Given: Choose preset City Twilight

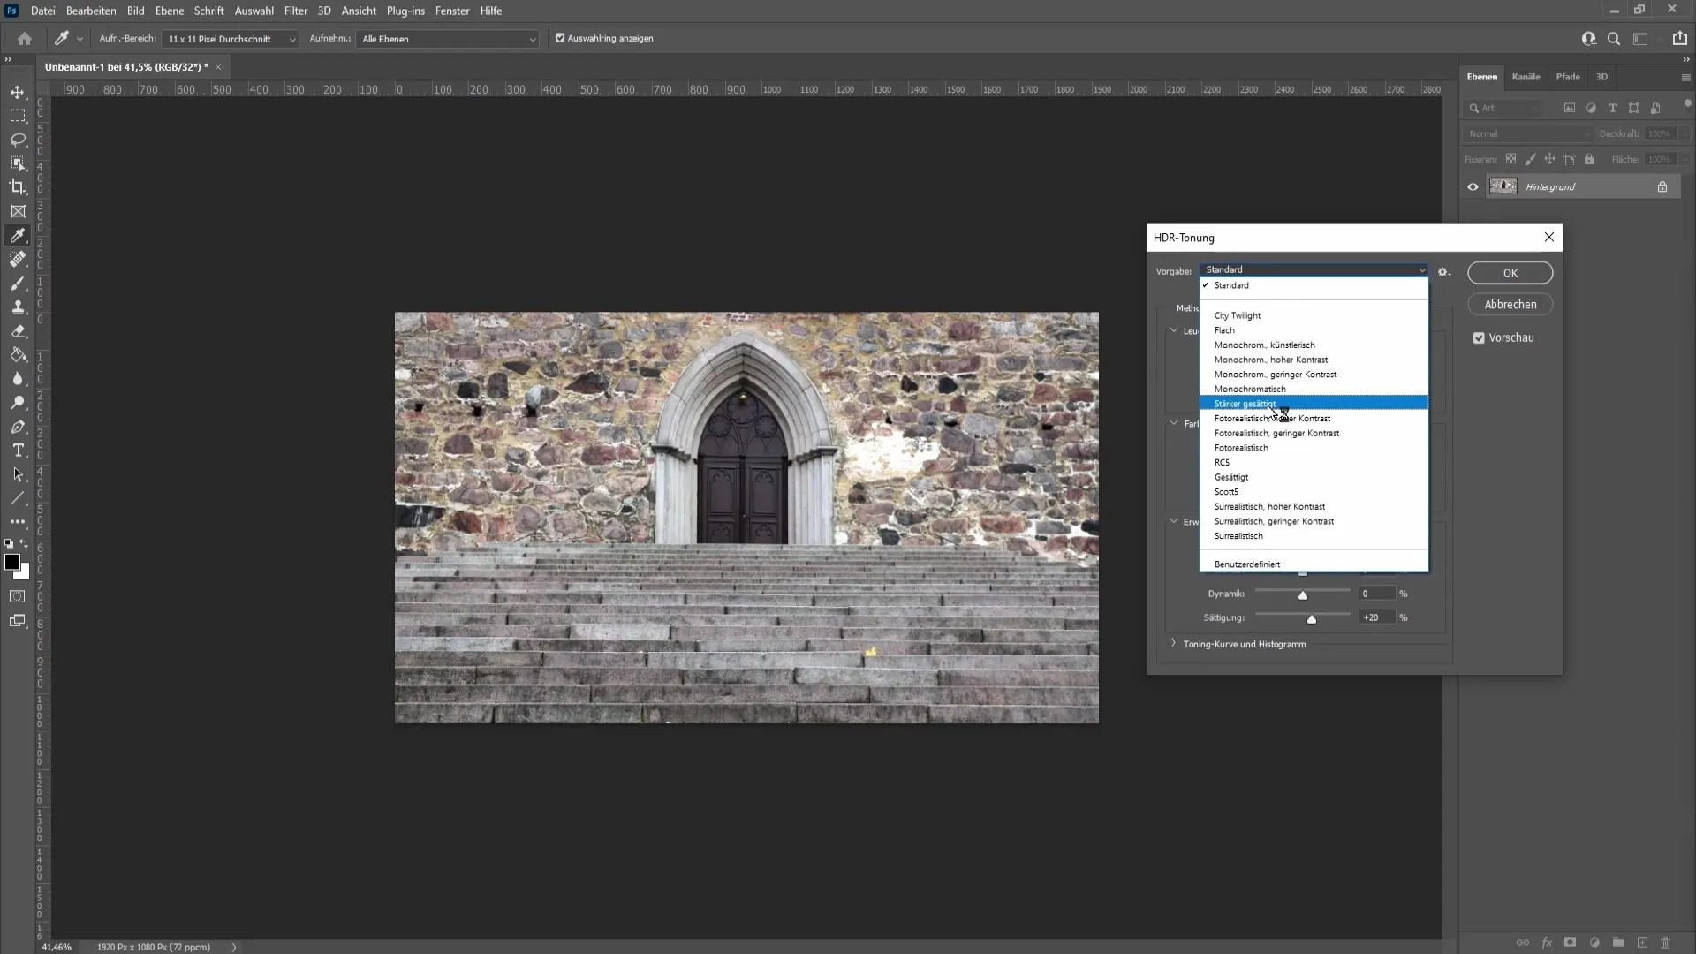Looking at the screenshot, I should tap(1314, 315).
